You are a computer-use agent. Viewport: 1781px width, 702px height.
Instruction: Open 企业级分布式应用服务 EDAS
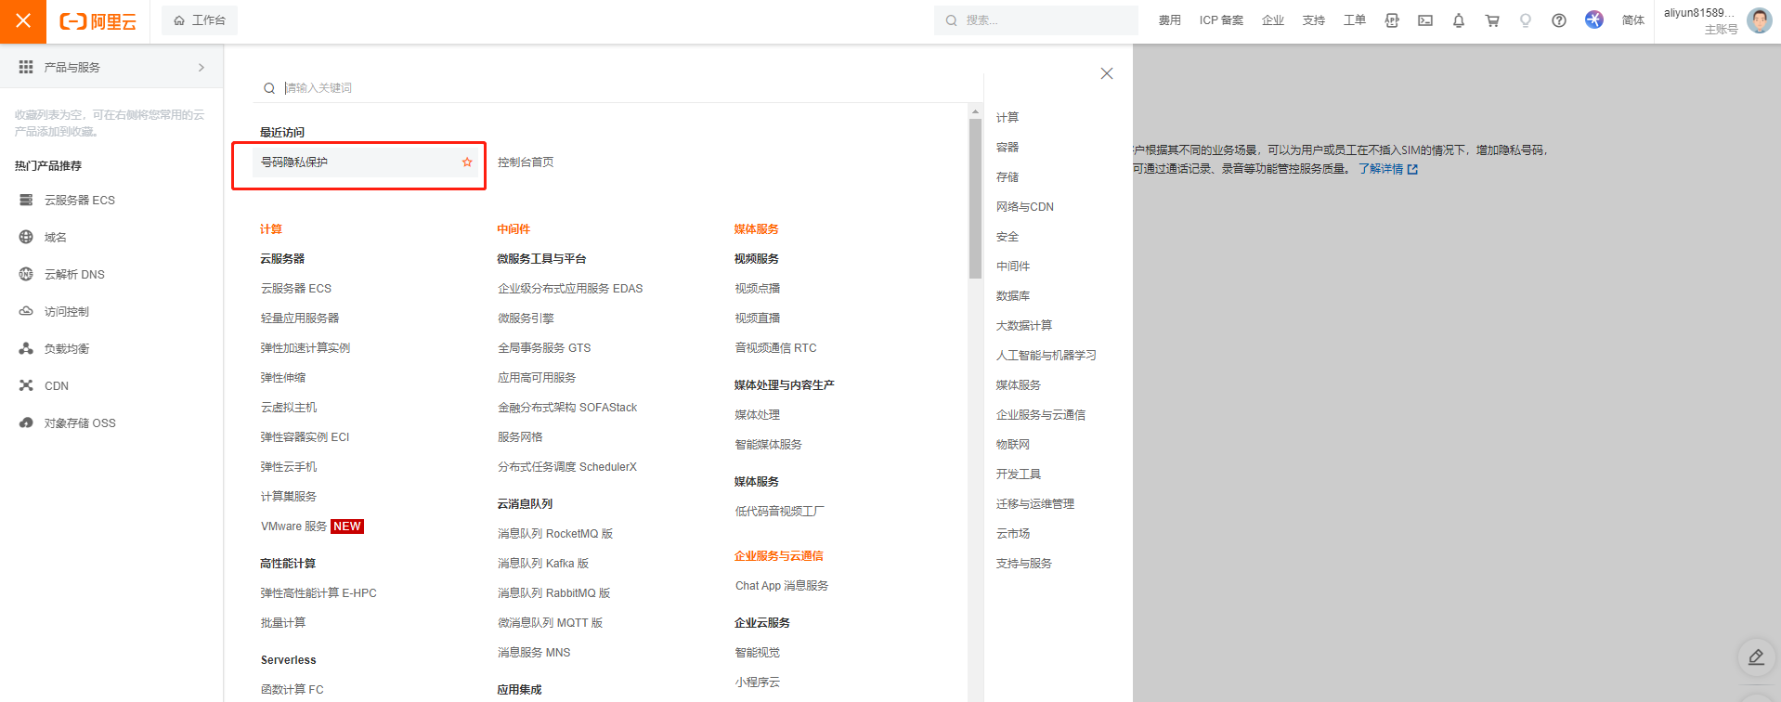point(570,289)
